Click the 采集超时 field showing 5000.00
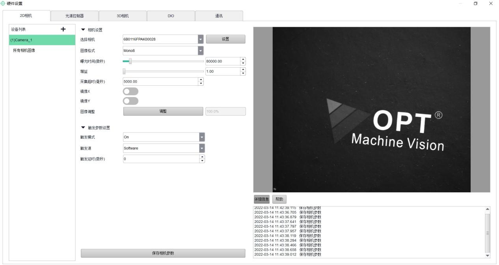Screen dimensions: 499x265 coord(161,81)
